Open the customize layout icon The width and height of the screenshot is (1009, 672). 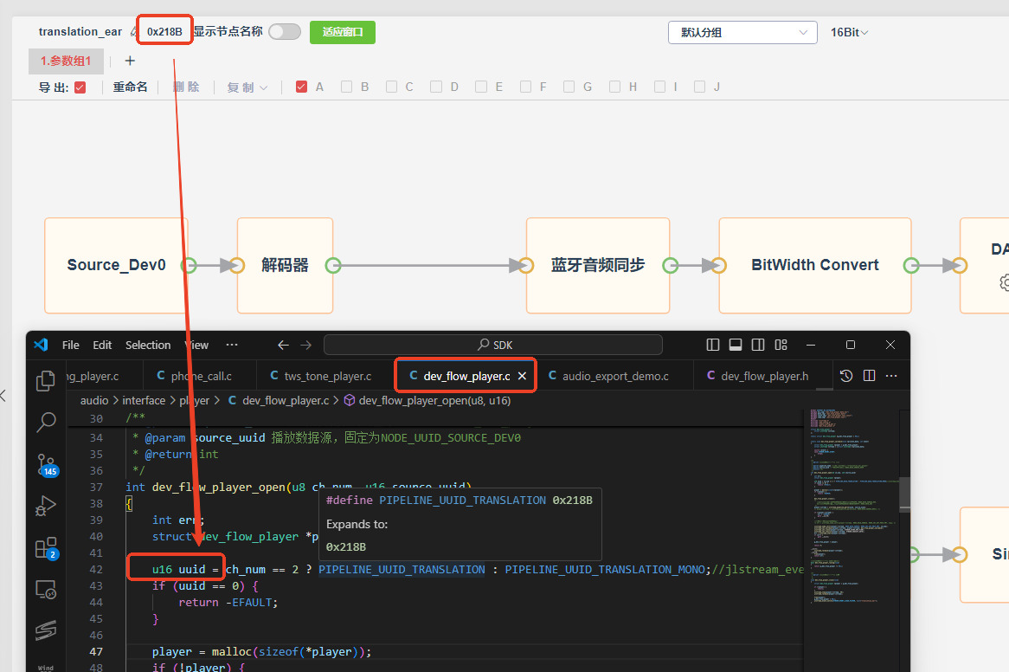[x=781, y=345]
